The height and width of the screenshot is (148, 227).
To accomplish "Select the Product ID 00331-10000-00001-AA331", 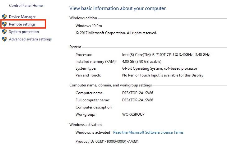I will pos(117,141).
